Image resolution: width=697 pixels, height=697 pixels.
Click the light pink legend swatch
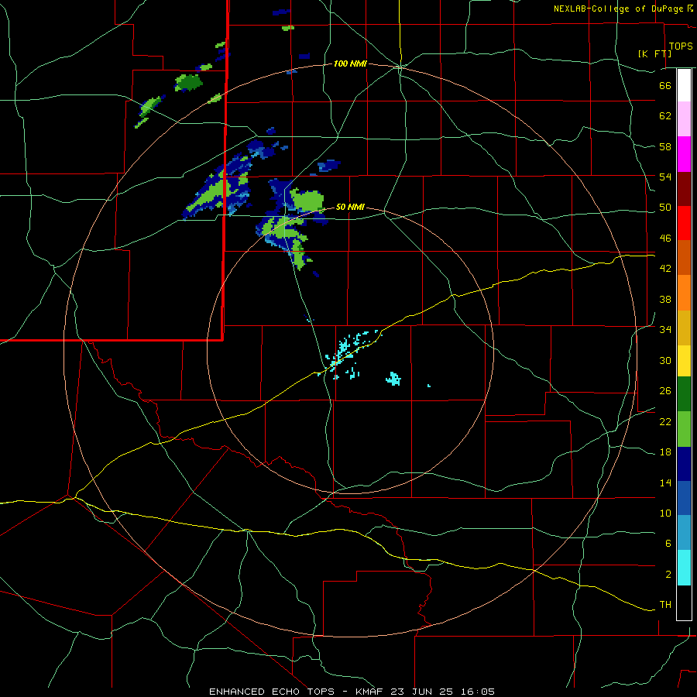(x=684, y=119)
